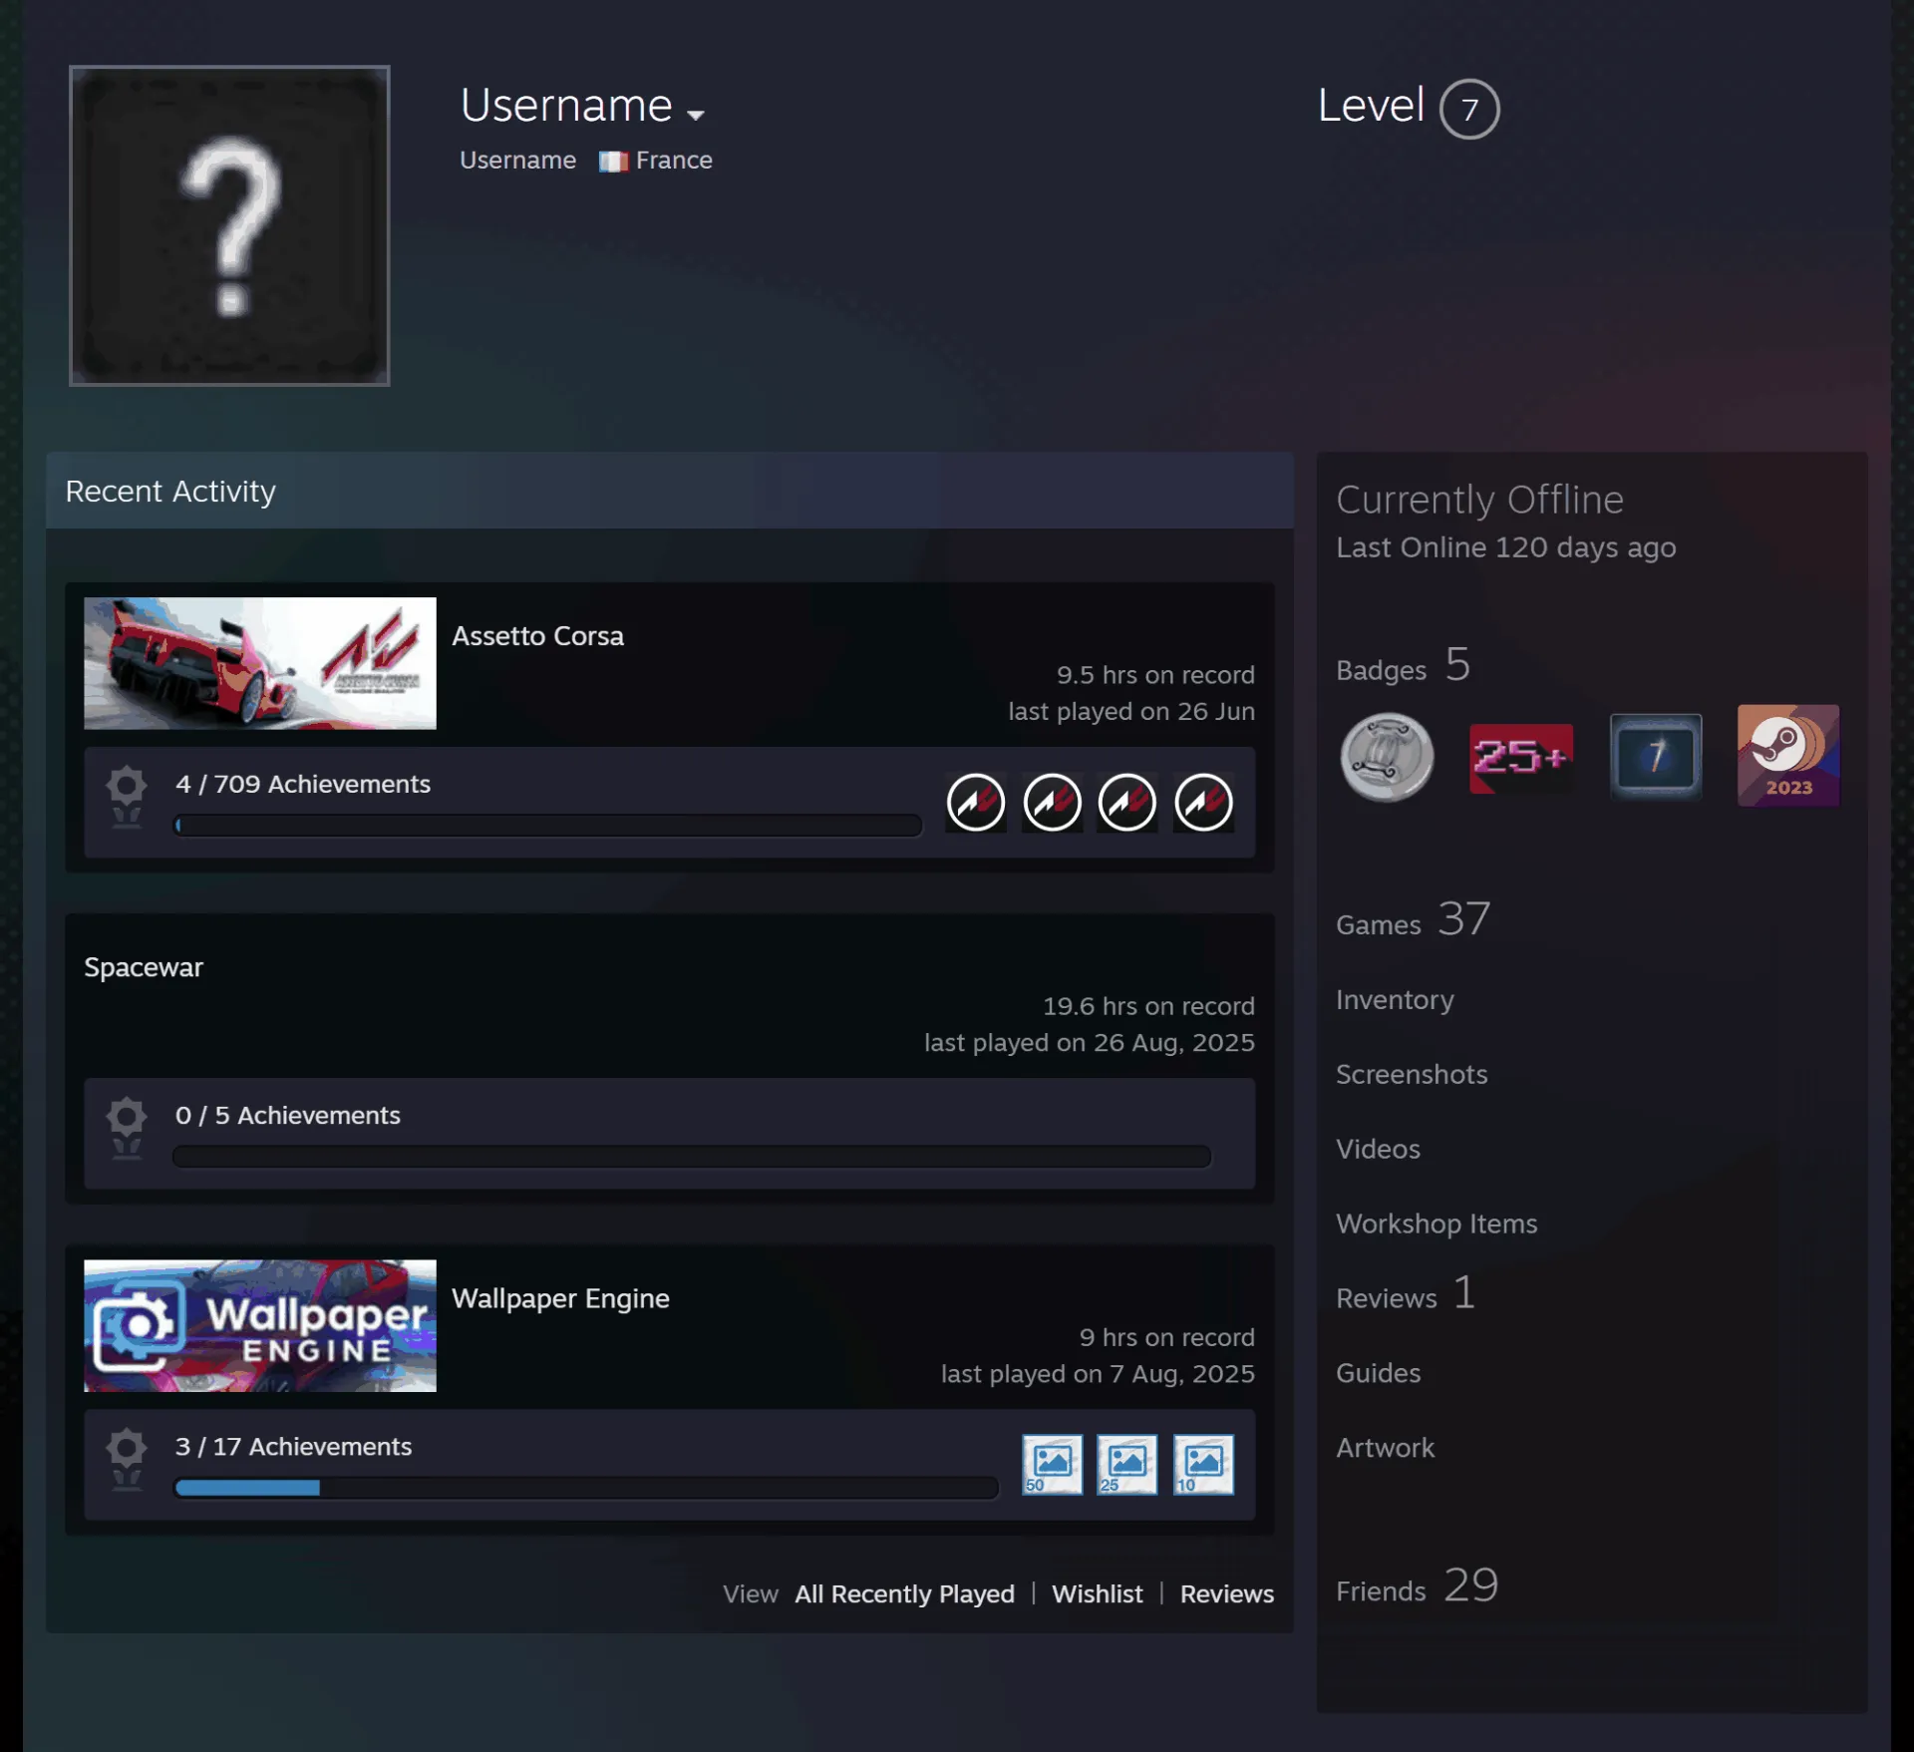Screen dimensions: 1914x1752
Task: Open the question-mark profile avatar
Action: [229, 225]
